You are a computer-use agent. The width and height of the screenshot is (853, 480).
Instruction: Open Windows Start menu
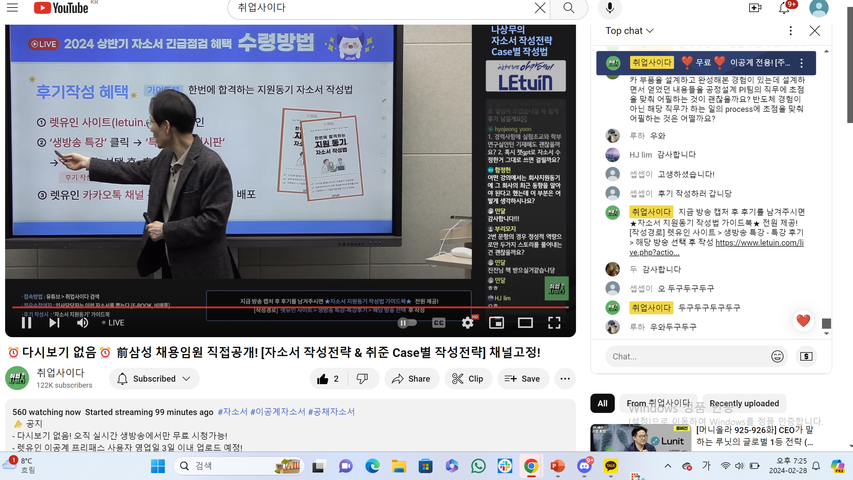158,466
